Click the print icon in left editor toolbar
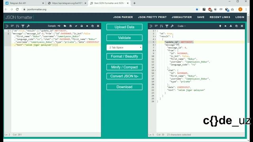Image resolution: width=253 pixels, height=142 pixels. point(82,26)
